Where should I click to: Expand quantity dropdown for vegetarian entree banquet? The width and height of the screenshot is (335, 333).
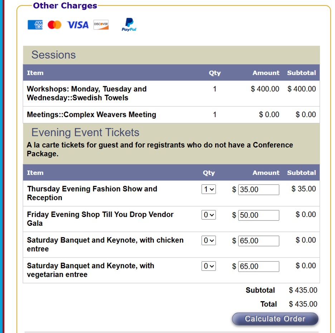pos(209,266)
